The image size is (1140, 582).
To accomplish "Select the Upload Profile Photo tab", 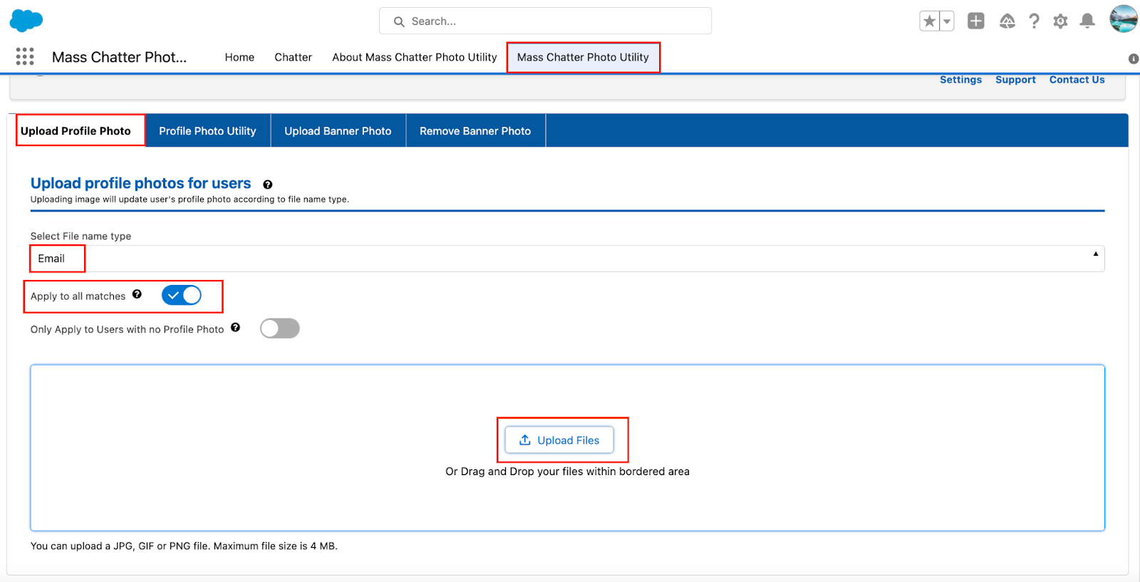I will [76, 131].
